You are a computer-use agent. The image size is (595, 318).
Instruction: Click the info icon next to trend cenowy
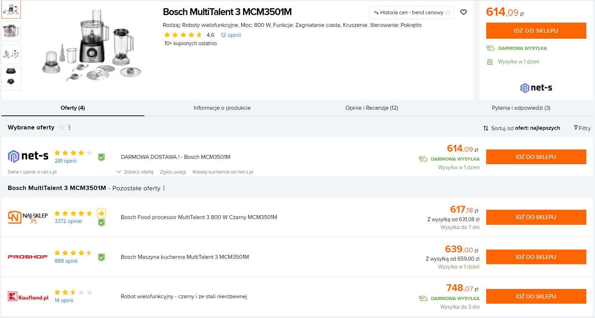[448, 13]
